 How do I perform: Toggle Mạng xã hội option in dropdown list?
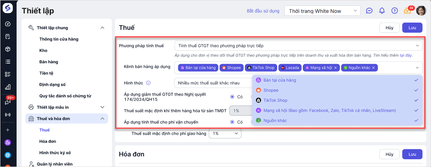coord(337,110)
